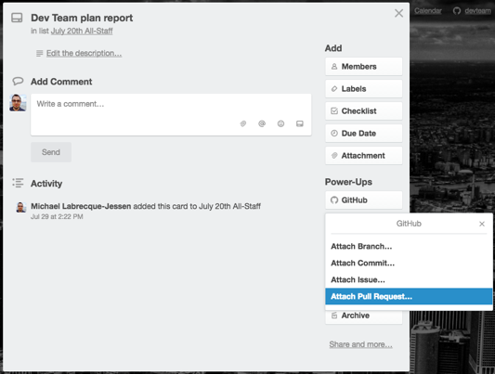Close the GitHub popup menu
Image resolution: width=495 pixels, height=374 pixels.
pyautogui.click(x=482, y=224)
